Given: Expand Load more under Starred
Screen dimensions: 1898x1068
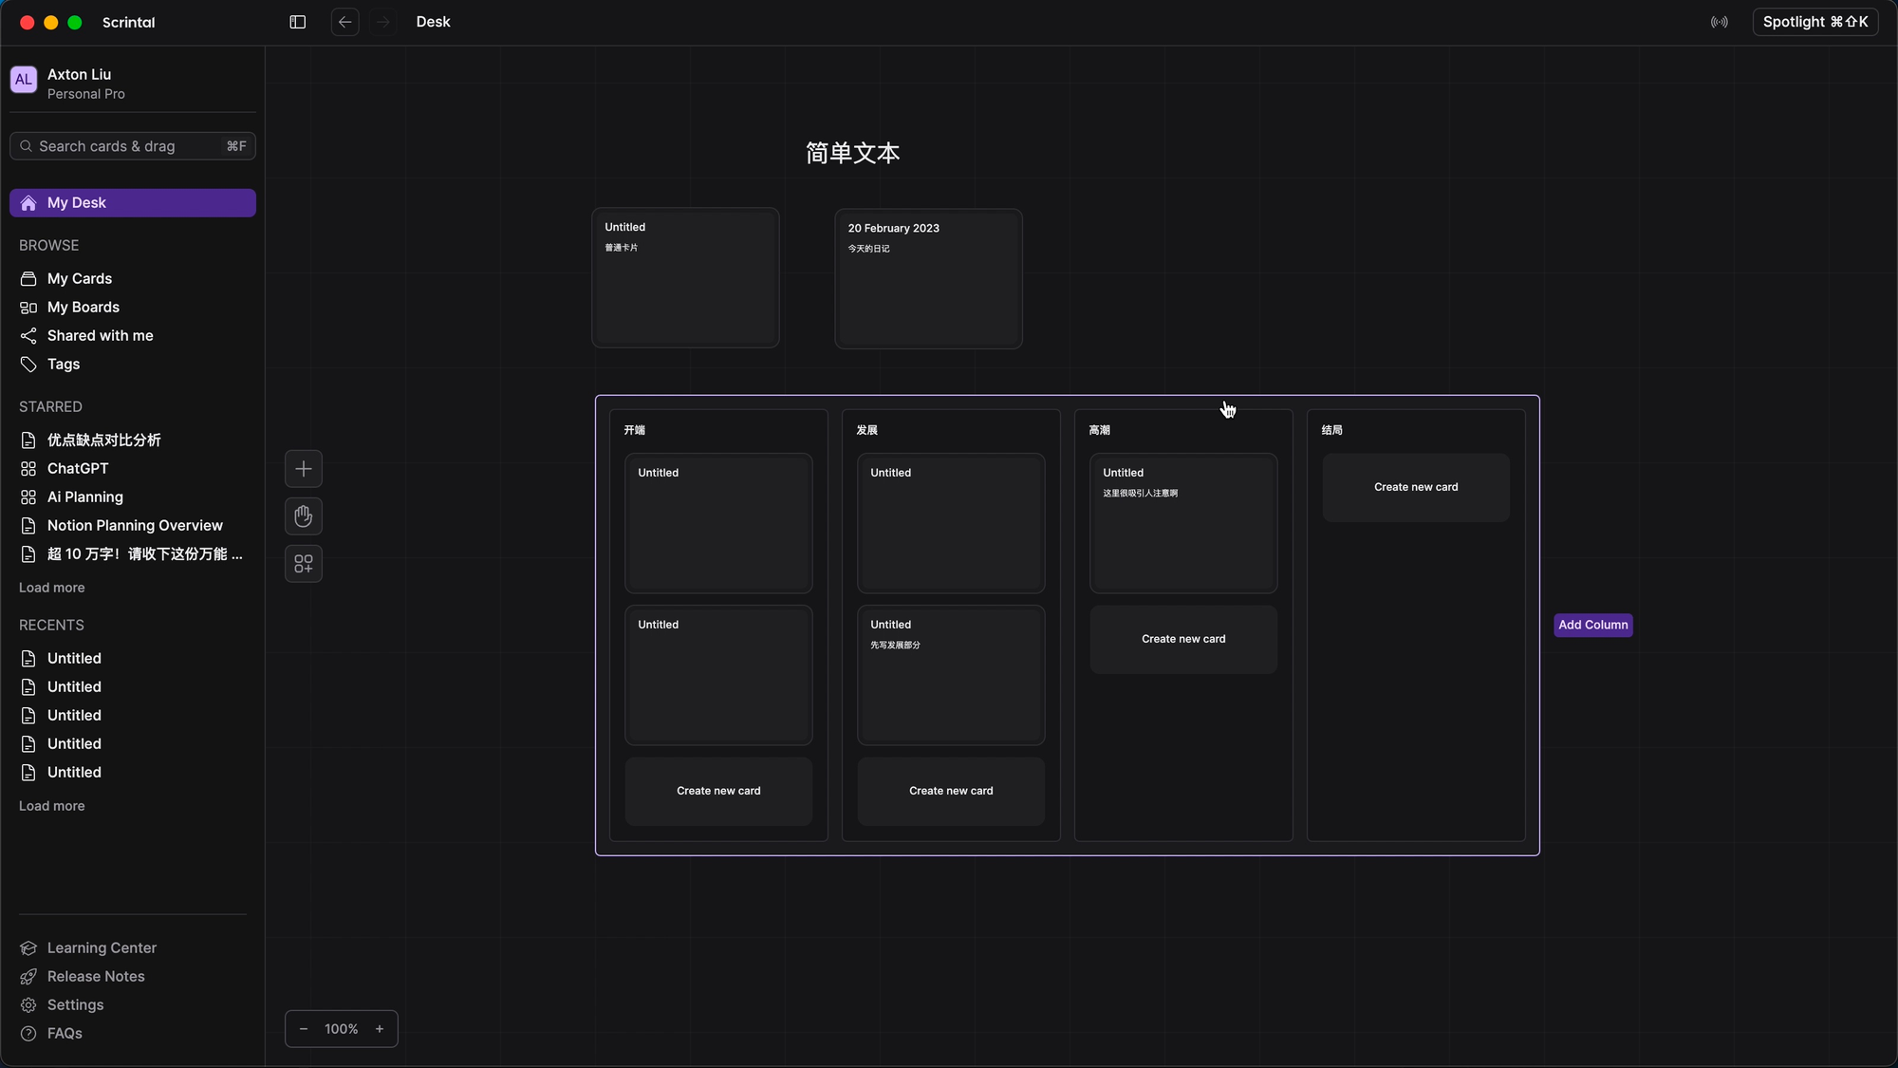Looking at the screenshot, I should click(52, 588).
